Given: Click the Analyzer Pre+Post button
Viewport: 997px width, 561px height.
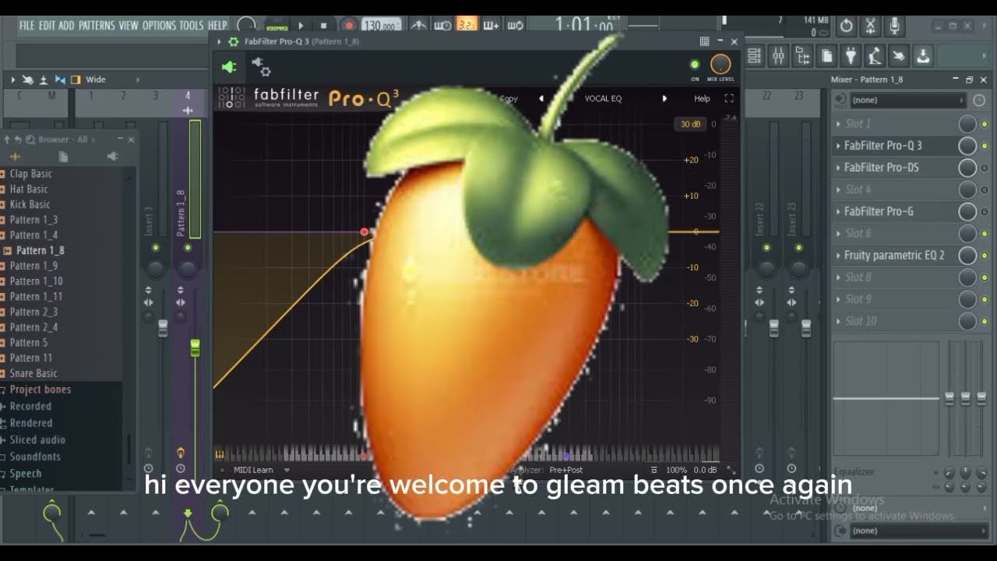Looking at the screenshot, I should coord(566,470).
